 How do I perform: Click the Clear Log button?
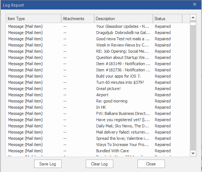click(99, 164)
